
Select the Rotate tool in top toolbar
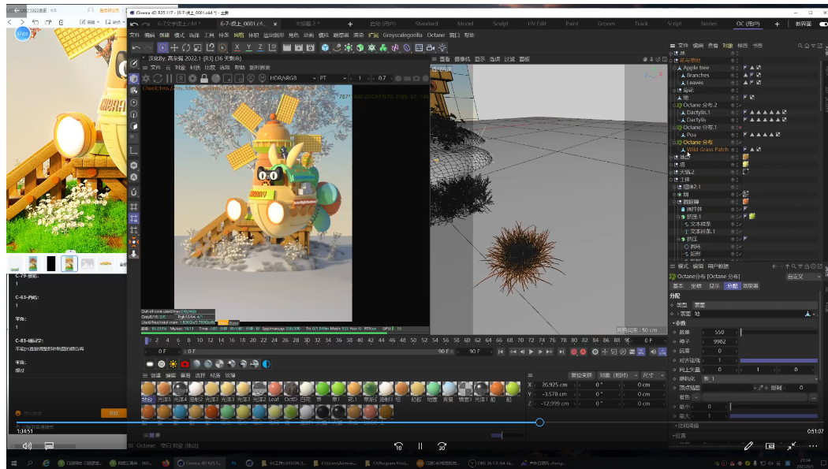pyautogui.click(x=186, y=47)
